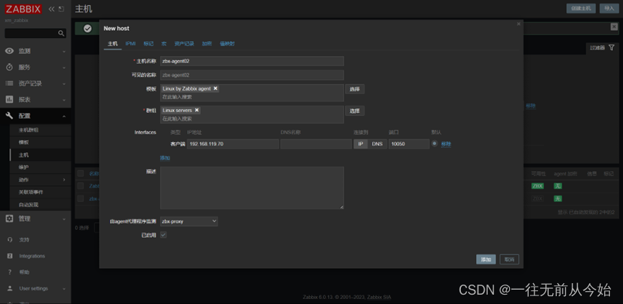
Task: Click the IP address field 192.168.119.70
Action: (233, 144)
